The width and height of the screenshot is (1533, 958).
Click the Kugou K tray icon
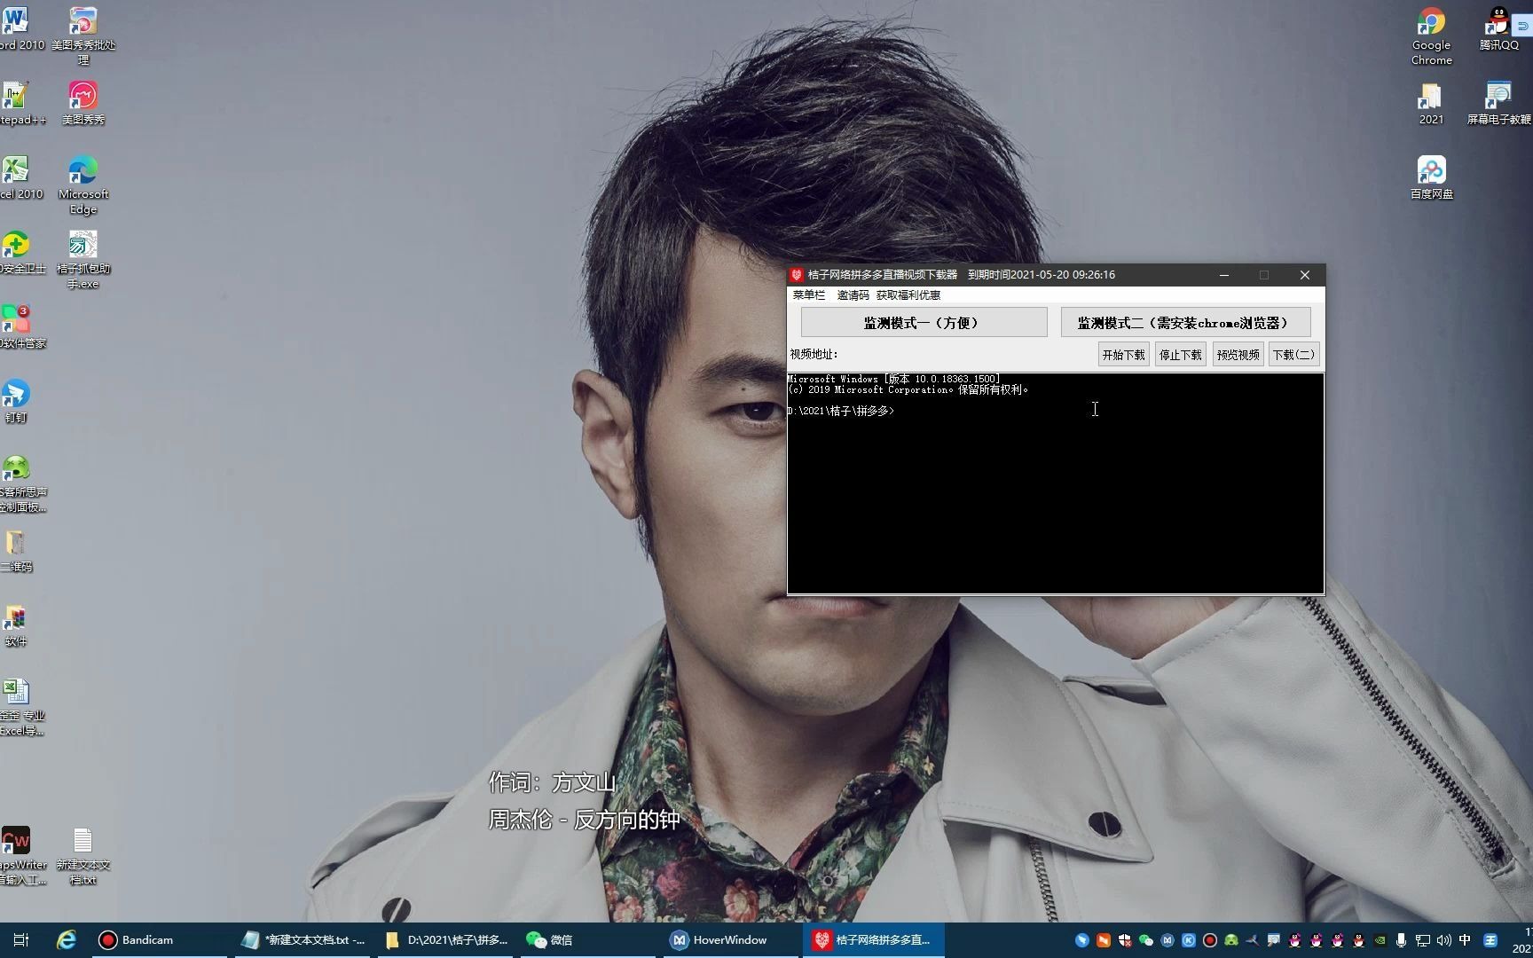1188,940
